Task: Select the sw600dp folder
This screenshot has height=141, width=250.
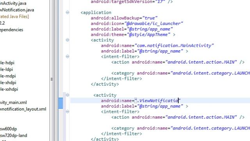Action: tap(9, 129)
